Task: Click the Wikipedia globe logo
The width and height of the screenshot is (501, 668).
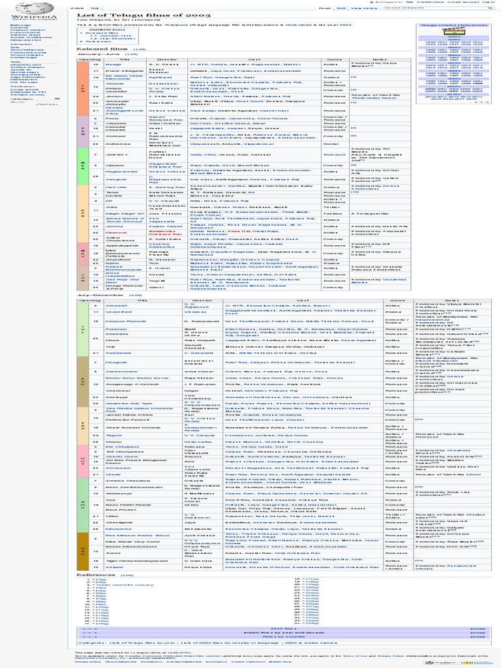Action: (x=34, y=12)
